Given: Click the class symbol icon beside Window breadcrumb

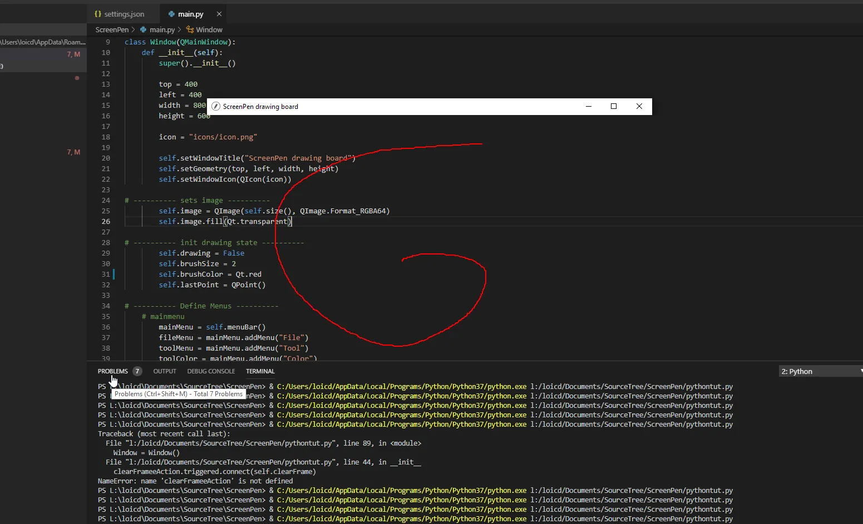Looking at the screenshot, I should tap(190, 29).
